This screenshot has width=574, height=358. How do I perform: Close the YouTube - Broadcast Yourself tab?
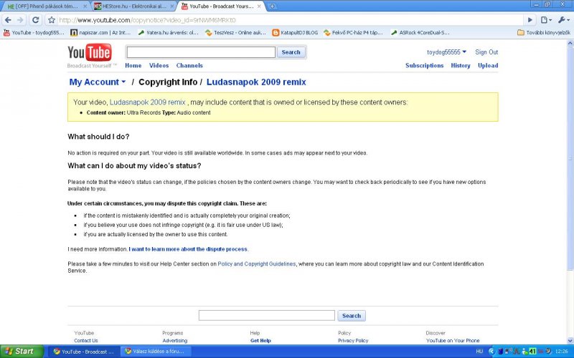259,6
